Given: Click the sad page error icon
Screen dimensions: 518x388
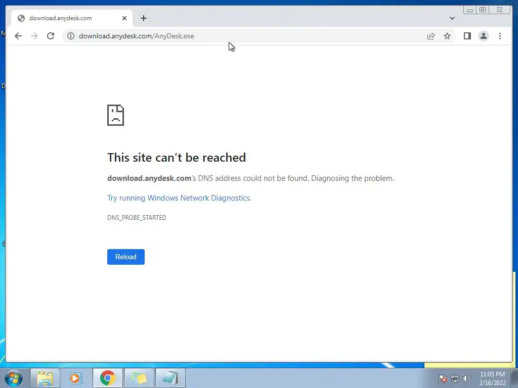Looking at the screenshot, I should 116,115.
